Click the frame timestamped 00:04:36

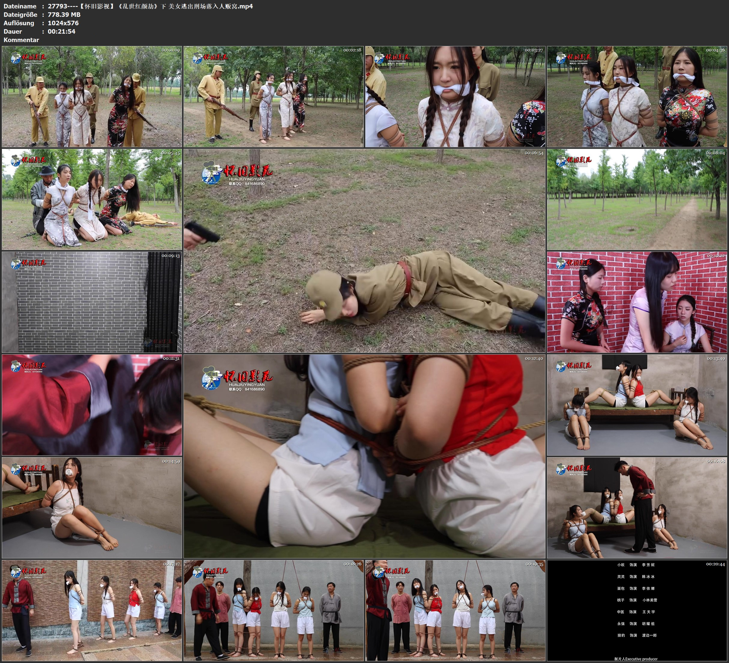pos(637,96)
